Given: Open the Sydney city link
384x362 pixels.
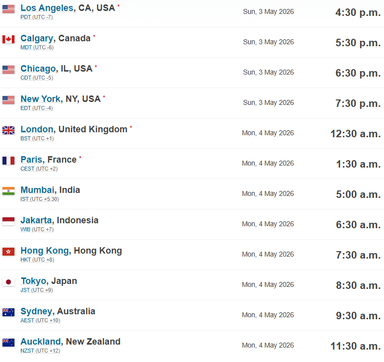Looking at the screenshot, I should point(36,311).
